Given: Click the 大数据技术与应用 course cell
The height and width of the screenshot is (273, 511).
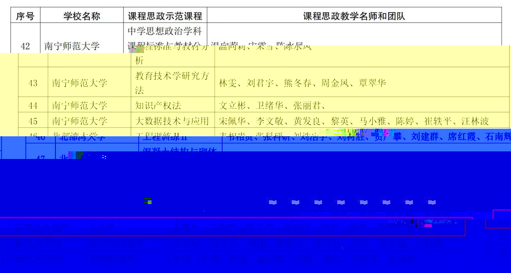Looking at the screenshot, I should click(173, 121).
